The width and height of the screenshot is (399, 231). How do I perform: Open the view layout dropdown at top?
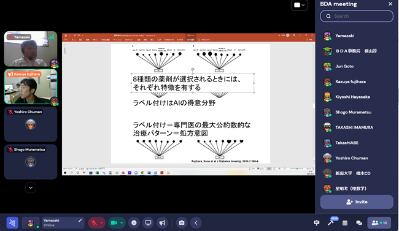[300, 5]
